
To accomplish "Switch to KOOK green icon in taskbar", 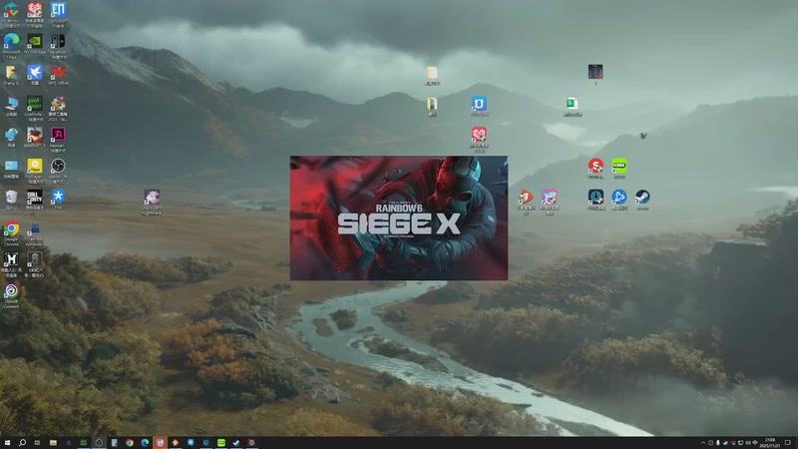I will pyautogui.click(x=220, y=443).
